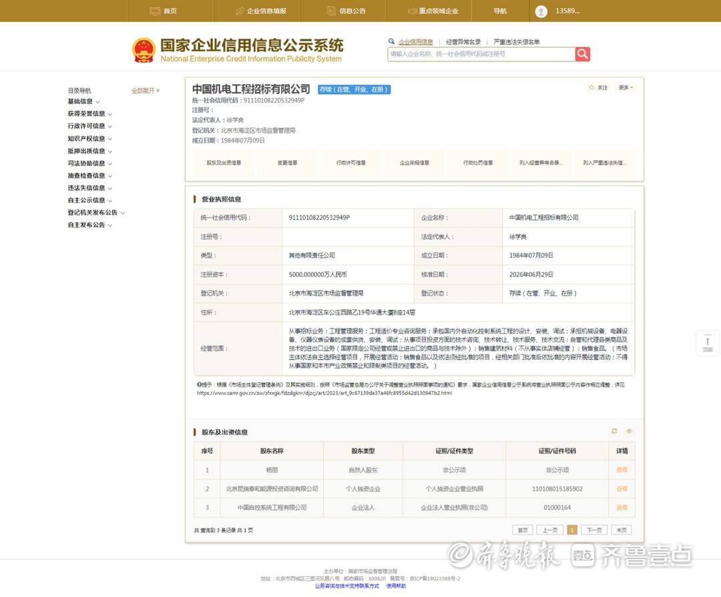Click page number 1 button
This screenshot has width=721, height=597.
coord(572,530)
